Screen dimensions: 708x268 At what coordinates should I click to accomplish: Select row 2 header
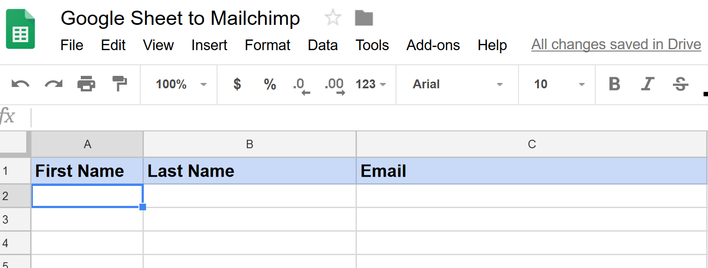pos(15,196)
